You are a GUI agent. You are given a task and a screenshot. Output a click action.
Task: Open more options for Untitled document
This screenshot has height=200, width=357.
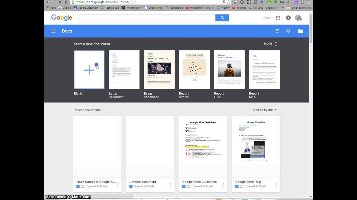click(170, 185)
